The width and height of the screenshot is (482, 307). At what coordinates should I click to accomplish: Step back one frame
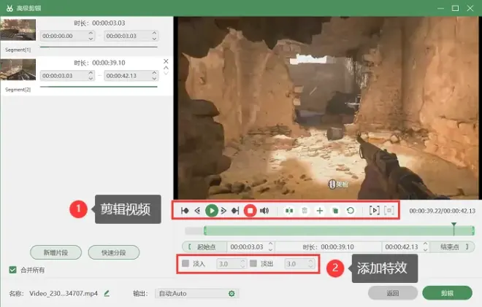(x=197, y=211)
